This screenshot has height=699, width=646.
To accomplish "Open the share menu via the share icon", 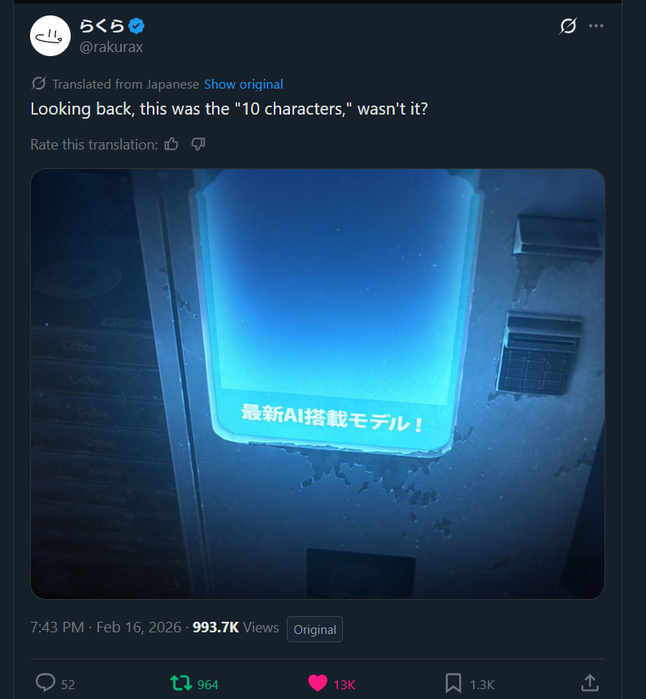I will click(590, 683).
